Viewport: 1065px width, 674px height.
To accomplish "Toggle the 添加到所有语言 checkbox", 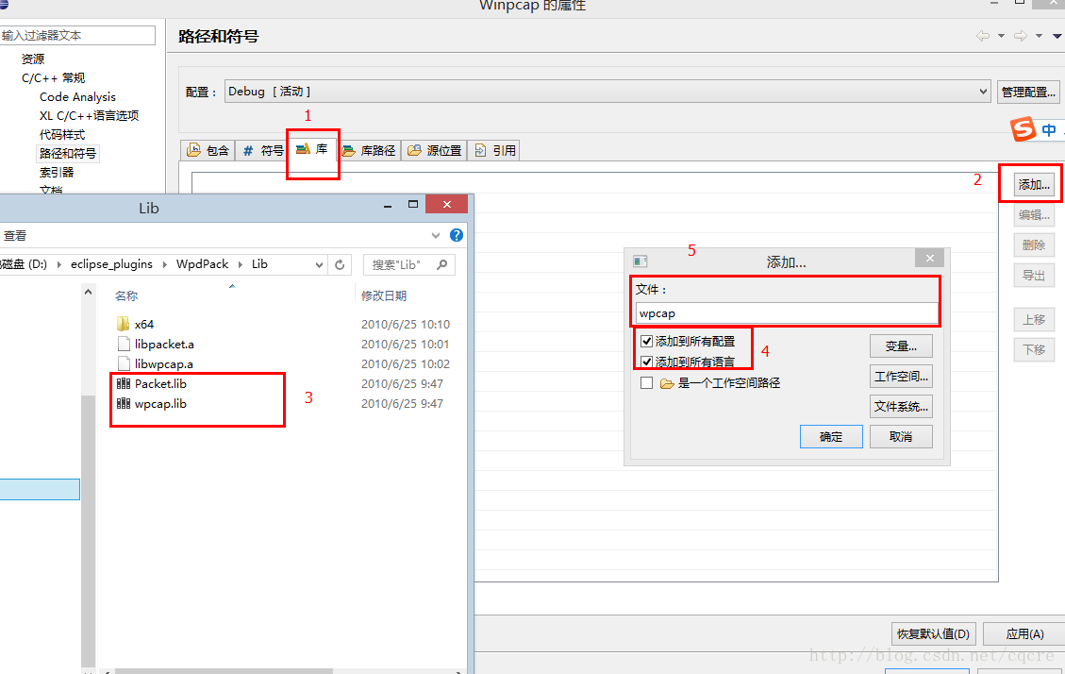I will pyautogui.click(x=646, y=362).
